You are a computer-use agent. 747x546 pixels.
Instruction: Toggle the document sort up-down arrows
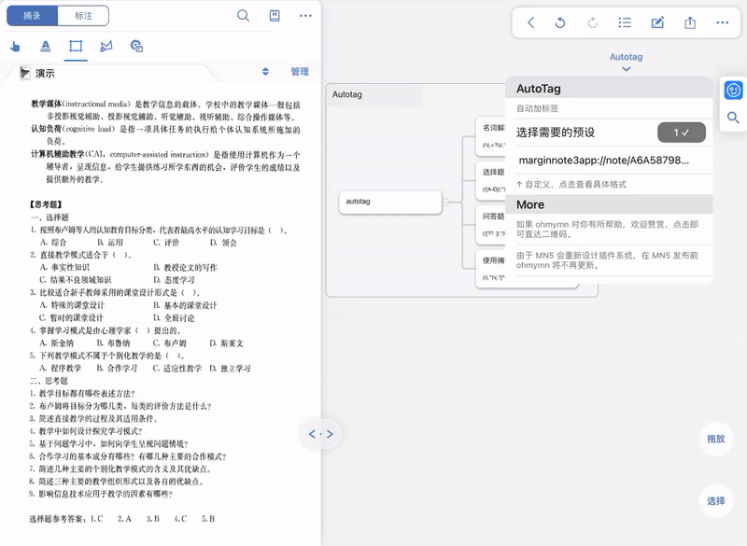(265, 72)
